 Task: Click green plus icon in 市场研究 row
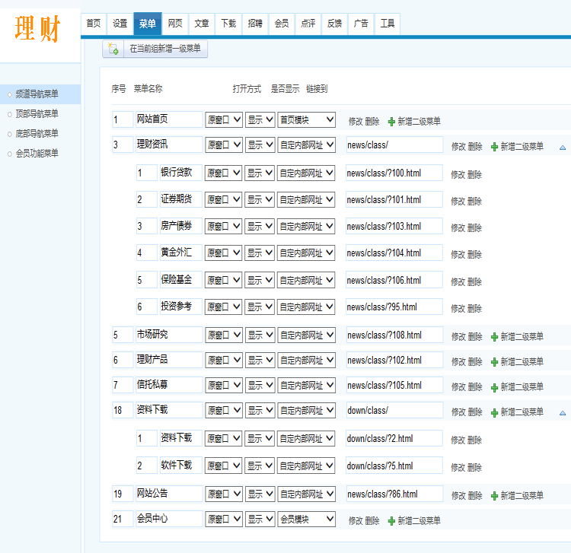(x=494, y=336)
